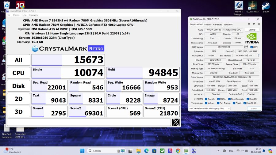The height and width of the screenshot is (155, 276).
Task: Click the Lookup button in GPU-Z
Action: click(252, 30)
